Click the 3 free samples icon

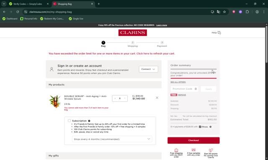tap(193, 150)
